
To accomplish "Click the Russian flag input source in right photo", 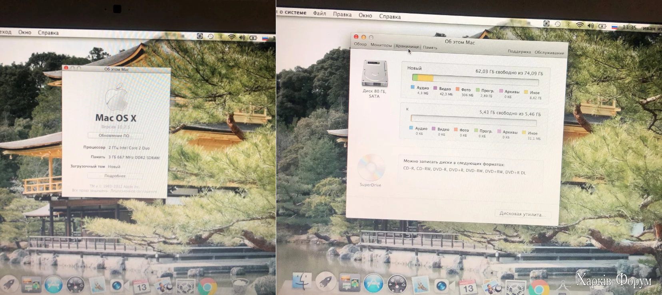I will pos(614,27).
